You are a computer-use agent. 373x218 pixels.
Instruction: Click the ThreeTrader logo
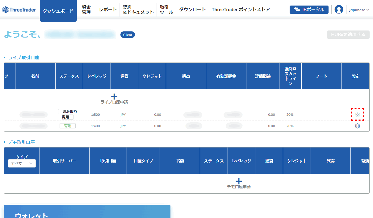point(19,10)
